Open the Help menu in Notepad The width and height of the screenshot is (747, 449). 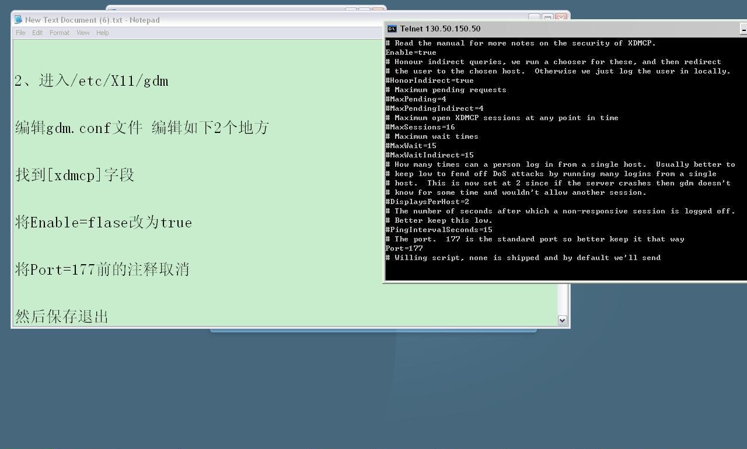[103, 33]
